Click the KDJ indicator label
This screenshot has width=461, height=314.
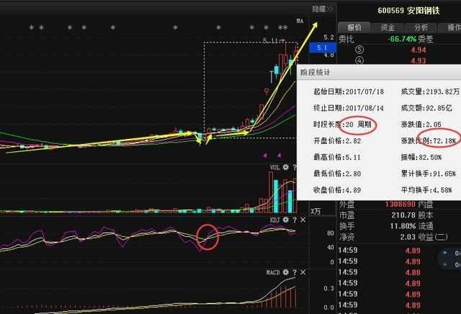pyautogui.click(x=274, y=220)
